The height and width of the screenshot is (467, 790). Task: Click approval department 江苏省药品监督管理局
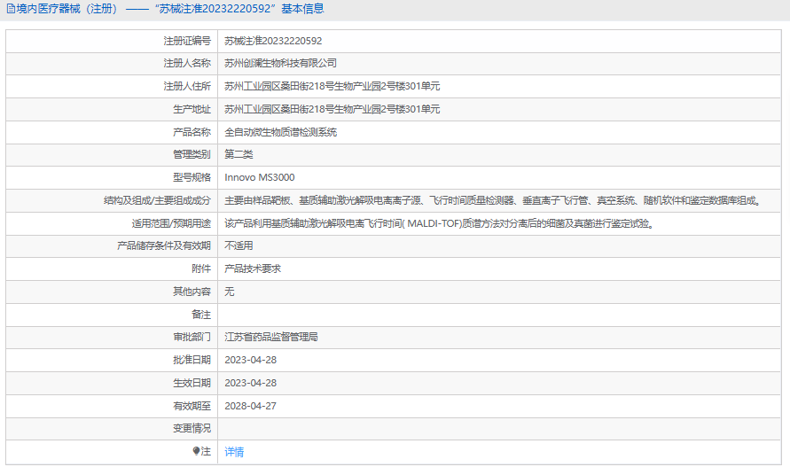tap(271, 337)
